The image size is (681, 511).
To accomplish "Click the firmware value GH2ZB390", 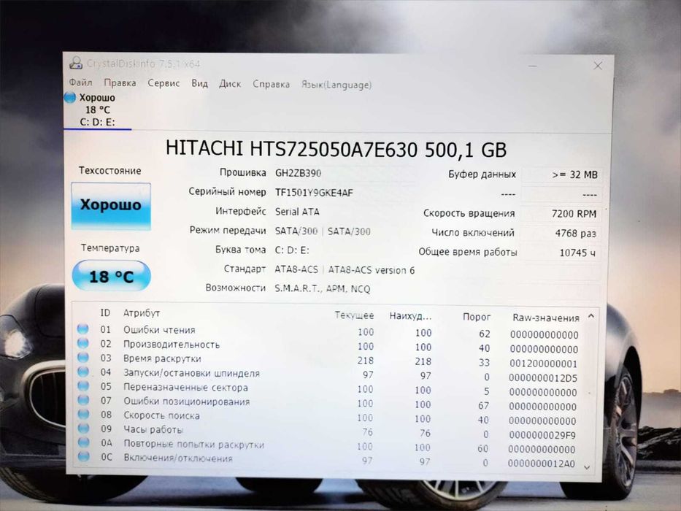I will coord(299,173).
